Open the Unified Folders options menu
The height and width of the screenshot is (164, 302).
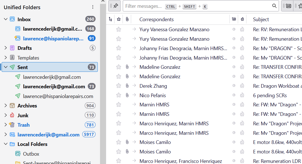coord(93,7)
